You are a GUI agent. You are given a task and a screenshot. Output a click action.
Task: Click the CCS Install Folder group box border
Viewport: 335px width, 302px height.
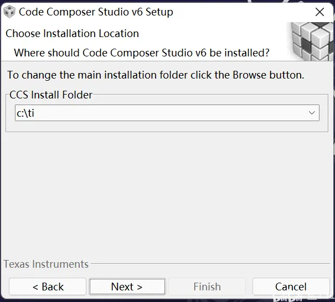pos(167,132)
